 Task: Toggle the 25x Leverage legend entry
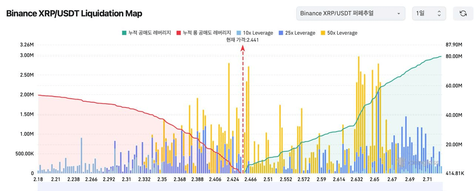(x=297, y=33)
